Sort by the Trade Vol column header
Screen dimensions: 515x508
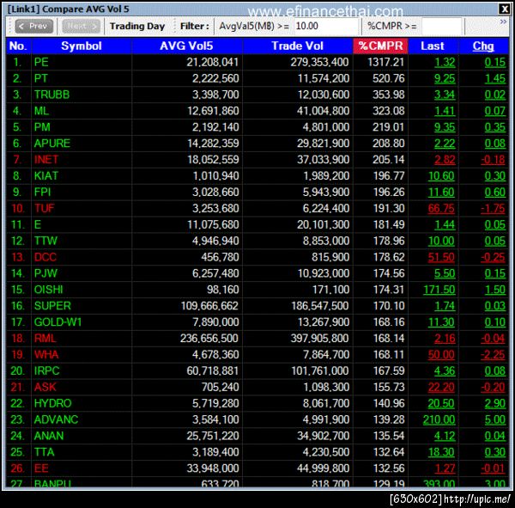[298, 46]
